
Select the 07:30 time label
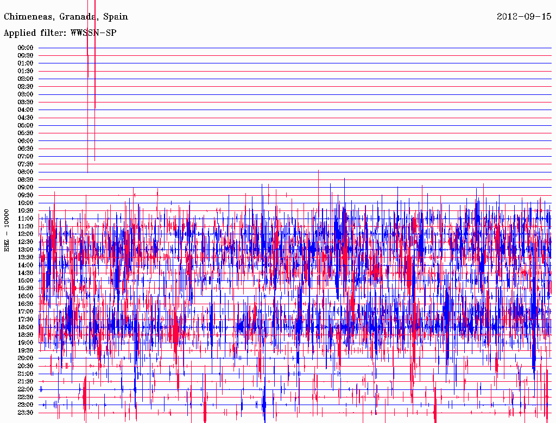(x=26, y=164)
